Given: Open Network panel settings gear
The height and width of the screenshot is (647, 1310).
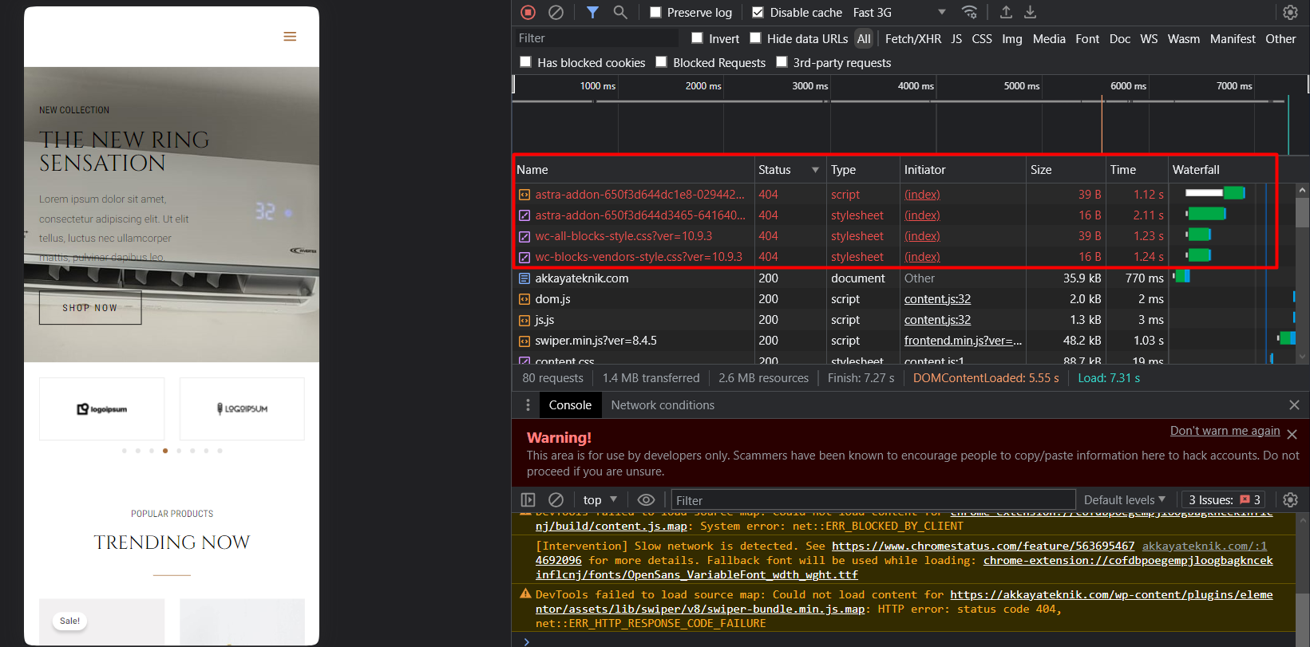Looking at the screenshot, I should coord(1290,12).
